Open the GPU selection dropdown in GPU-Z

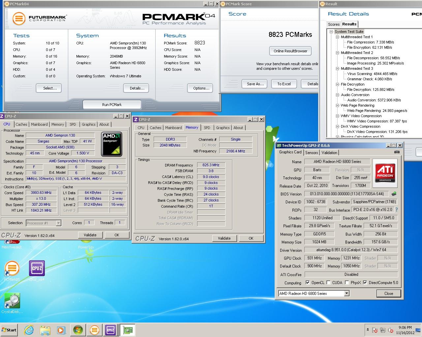click(347, 293)
